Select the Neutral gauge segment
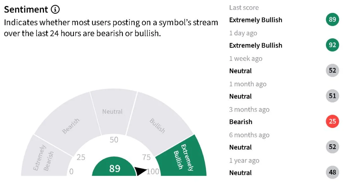The width and height of the screenshot is (349, 189). [x=113, y=111]
